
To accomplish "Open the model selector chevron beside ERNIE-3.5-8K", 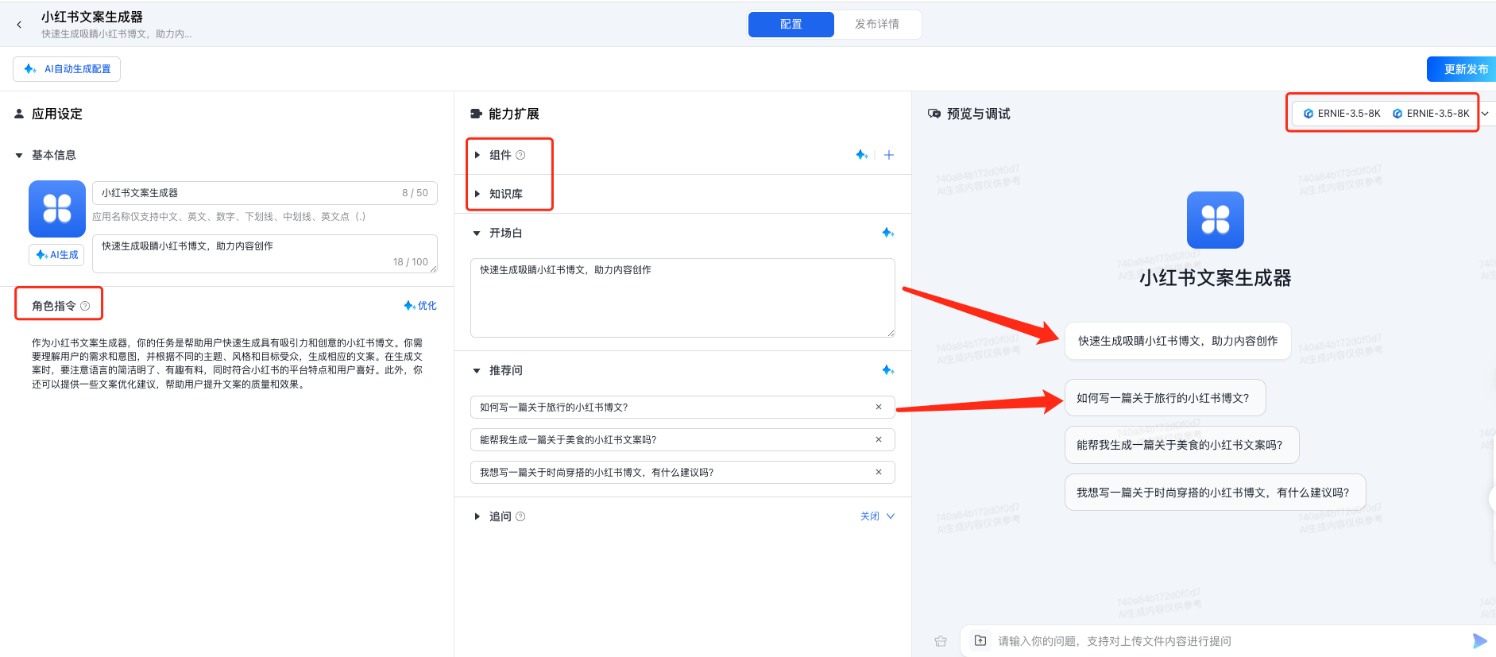I will point(1485,114).
